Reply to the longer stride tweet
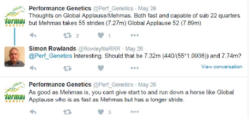This screenshot has width=249, height=118. click(x=33, y=112)
